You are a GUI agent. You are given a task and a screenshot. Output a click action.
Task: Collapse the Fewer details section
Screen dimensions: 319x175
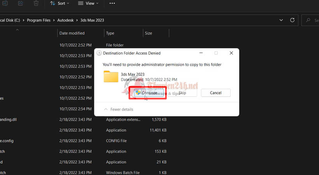119,110
